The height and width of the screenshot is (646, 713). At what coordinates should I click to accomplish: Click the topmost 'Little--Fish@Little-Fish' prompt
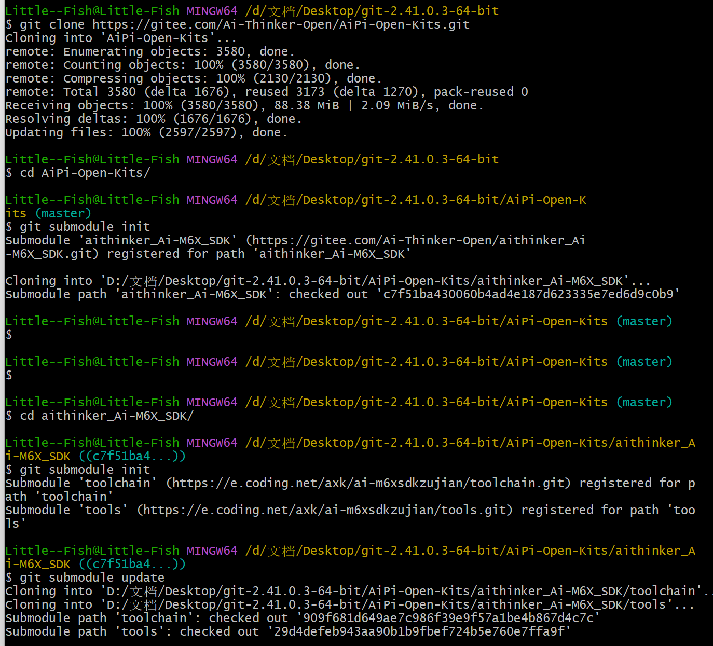pyautogui.click(x=92, y=11)
